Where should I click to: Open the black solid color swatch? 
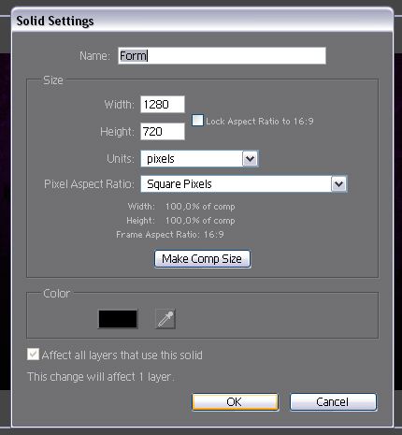(x=118, y=319)
